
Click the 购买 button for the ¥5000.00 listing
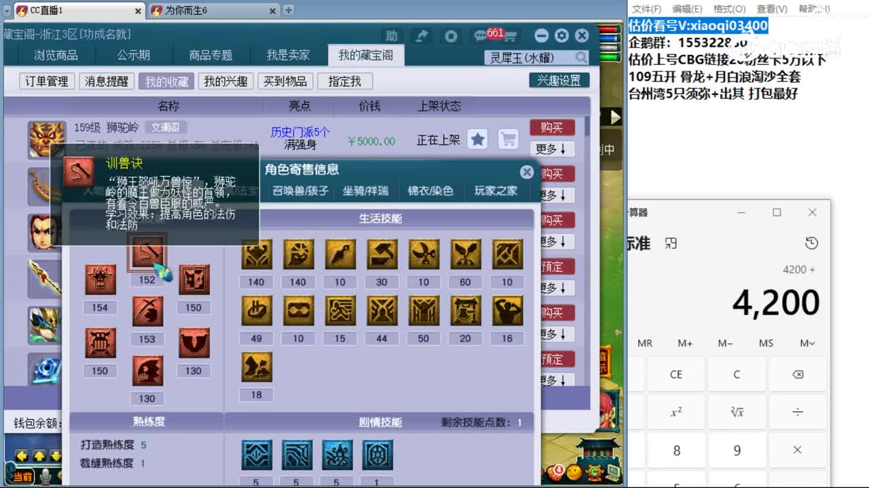pos(552,127)
